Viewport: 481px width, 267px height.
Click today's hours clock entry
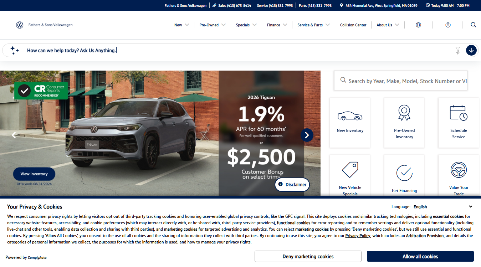tap(447, 5)
